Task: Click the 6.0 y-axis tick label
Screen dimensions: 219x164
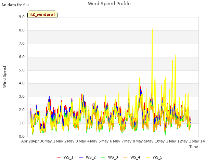Action: pyautogui.click(x=22, y=57)
